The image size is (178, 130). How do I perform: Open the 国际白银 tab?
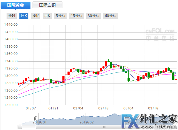tap(47, 5)
